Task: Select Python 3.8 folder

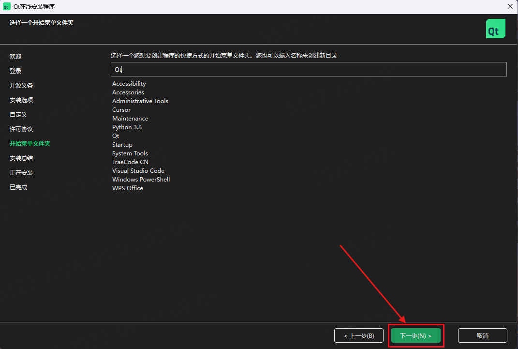Action: coord(127,127)
